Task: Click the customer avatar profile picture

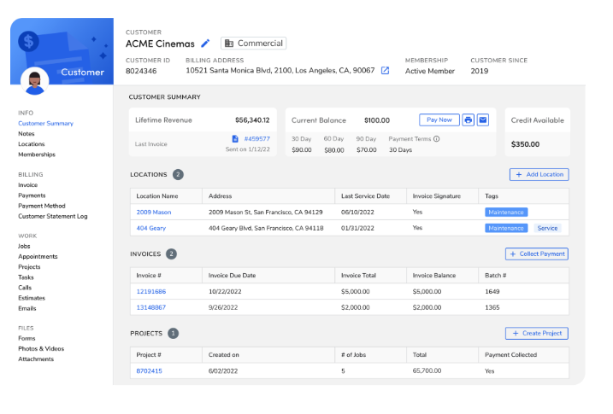Action: click(x=35, y=82)
